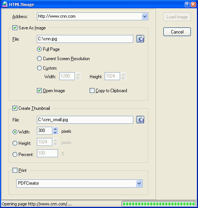Decrease thumbnail width with down arrow
The height and width of the screenshot is (208, 198).
(55, 132)
